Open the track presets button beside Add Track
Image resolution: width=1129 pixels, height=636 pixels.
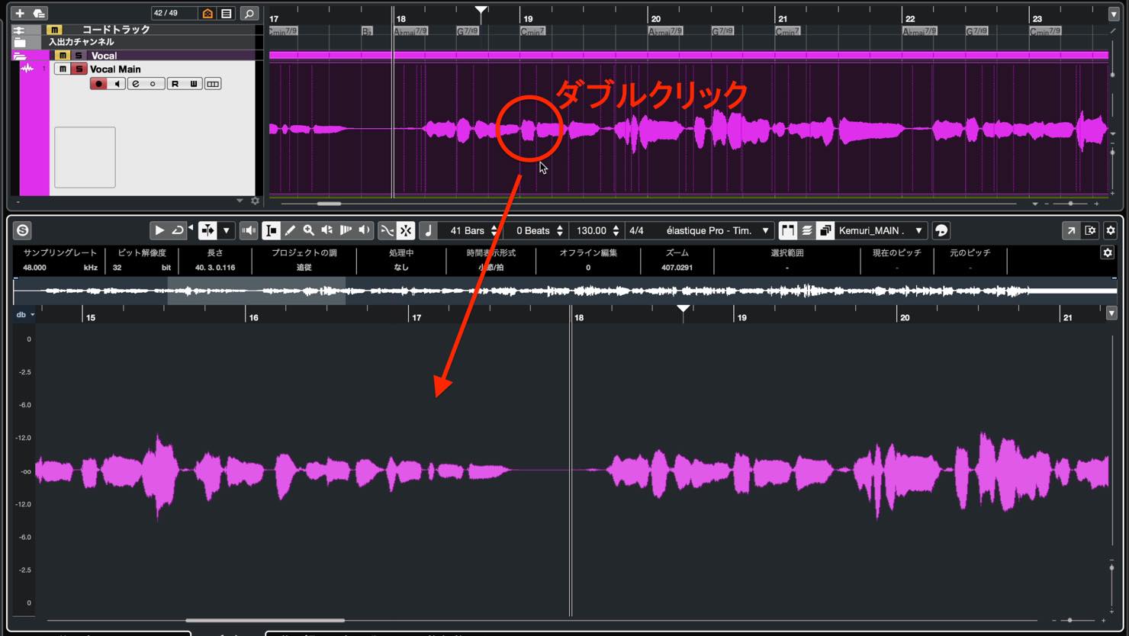[x=39, y=13]
